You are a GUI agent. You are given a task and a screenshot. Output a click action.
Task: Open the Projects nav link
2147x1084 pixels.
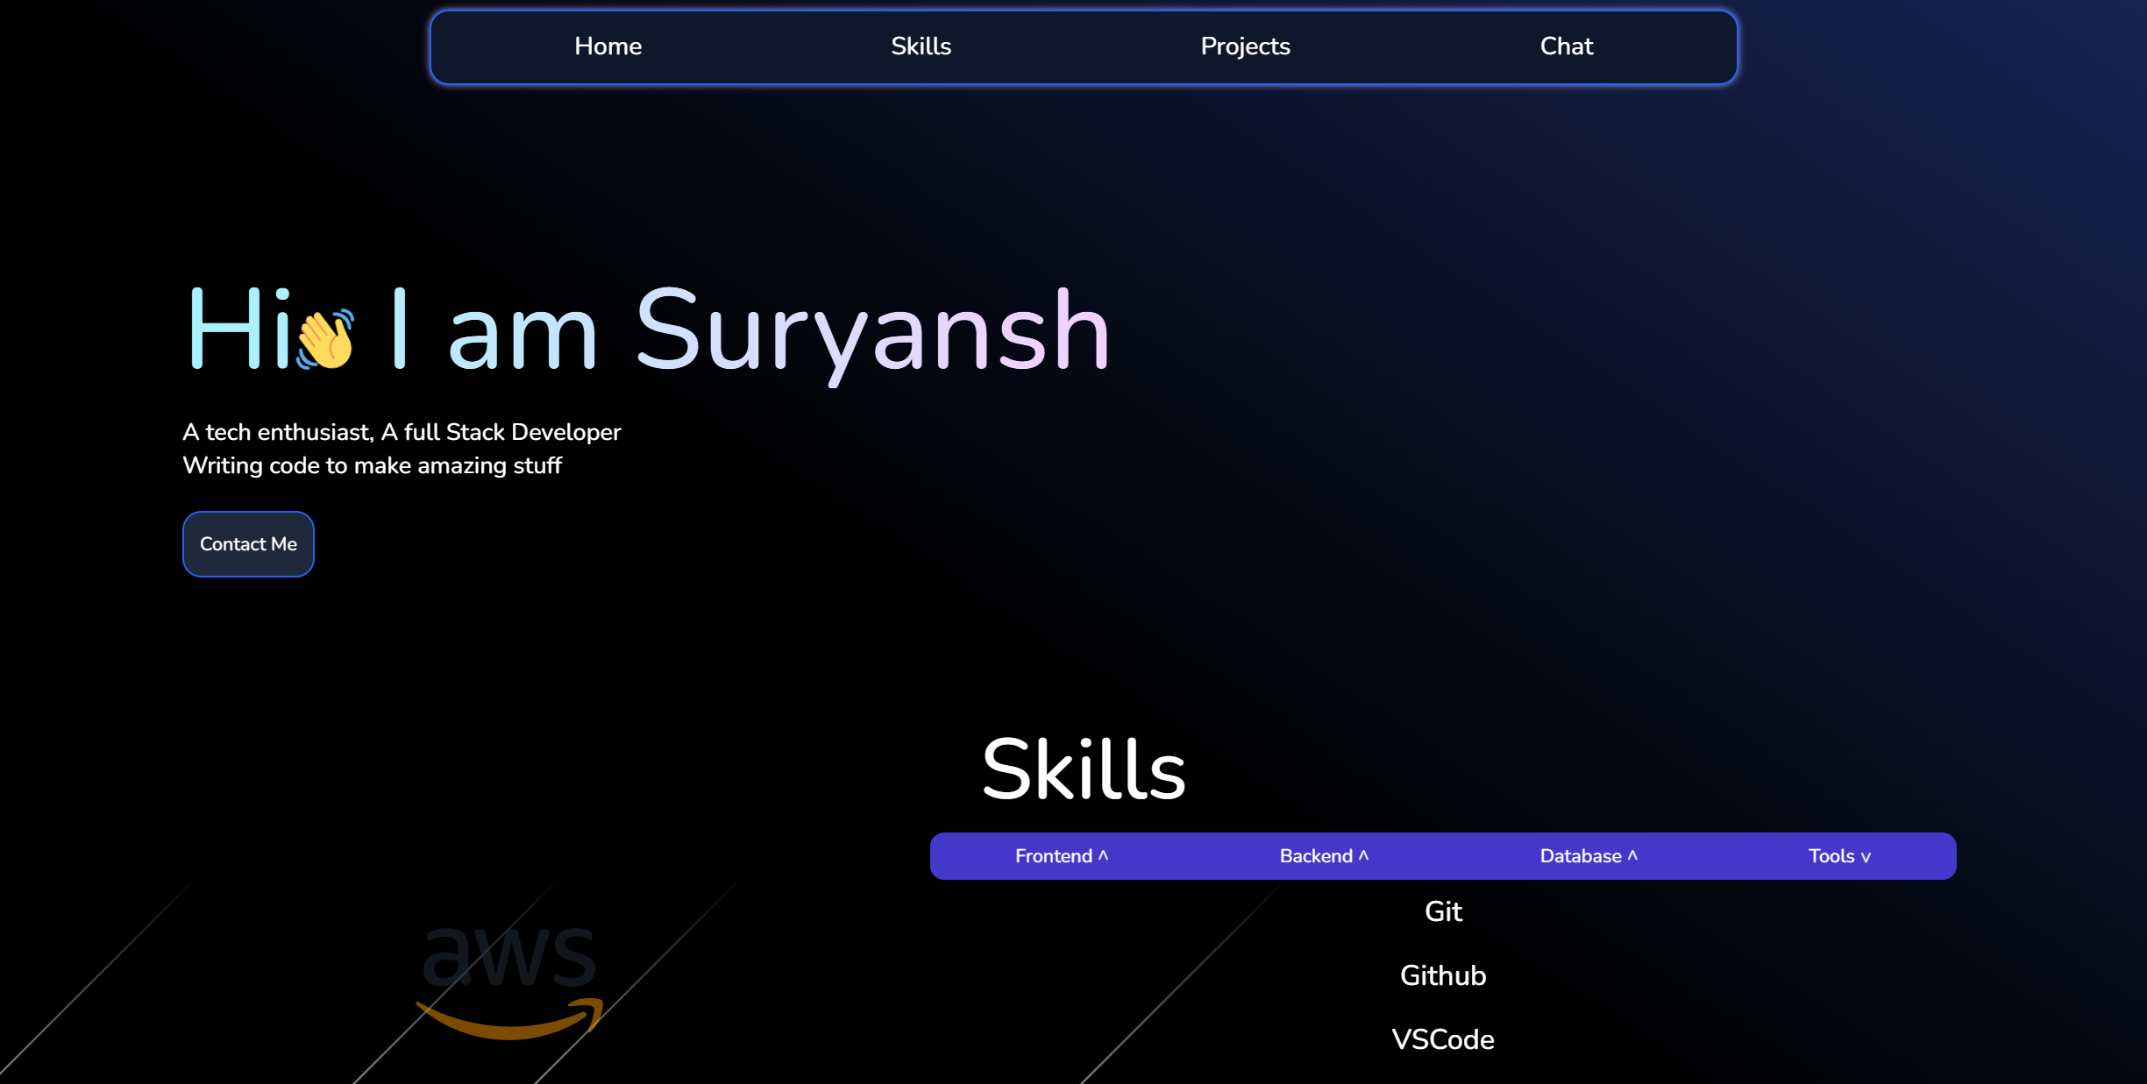coord(1245,46)
